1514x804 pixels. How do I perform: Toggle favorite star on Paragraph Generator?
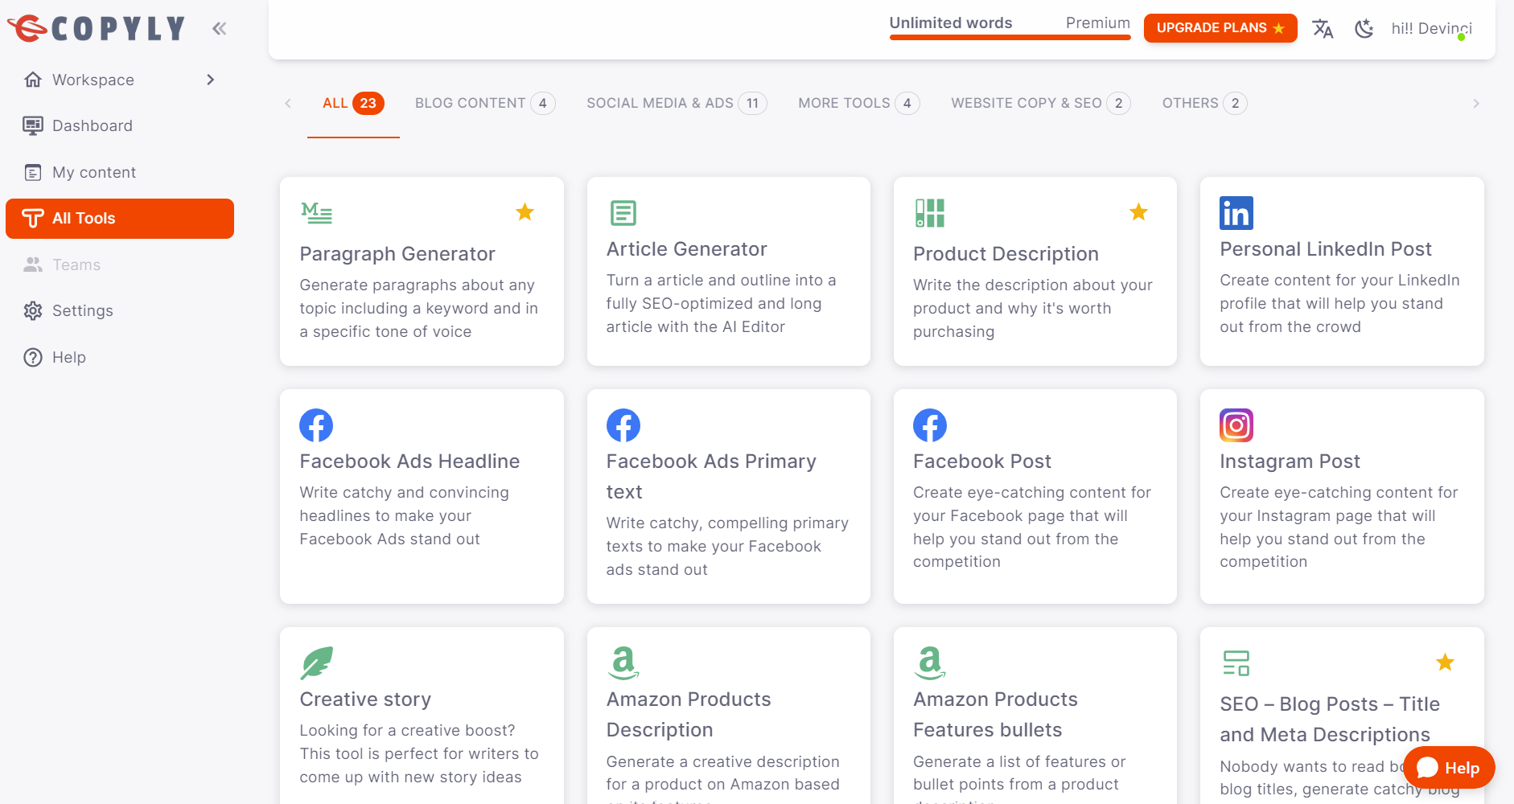pyautogui.click(x=525, y=212)
